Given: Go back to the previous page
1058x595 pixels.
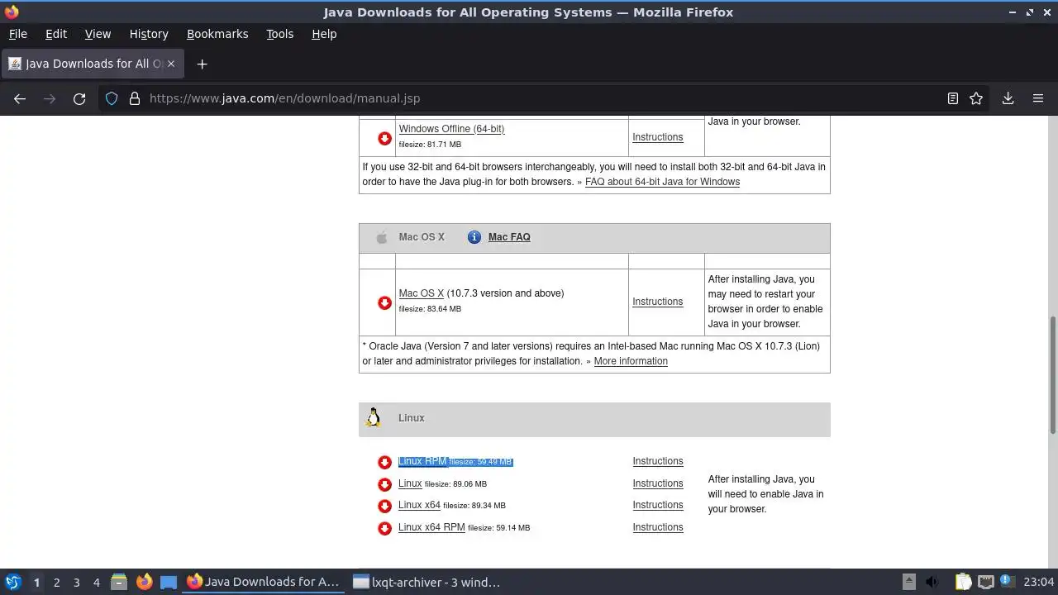Looking at the screenshot, I should 20,98.
